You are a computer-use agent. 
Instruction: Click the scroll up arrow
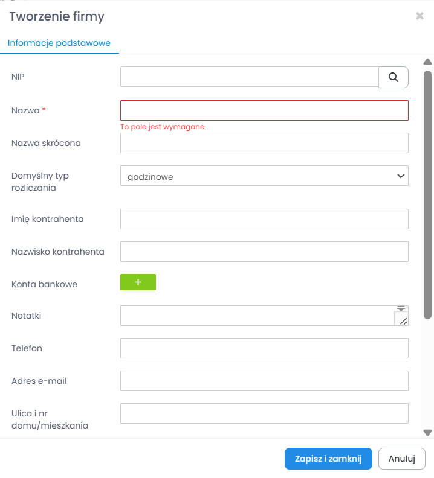point(427,62)
